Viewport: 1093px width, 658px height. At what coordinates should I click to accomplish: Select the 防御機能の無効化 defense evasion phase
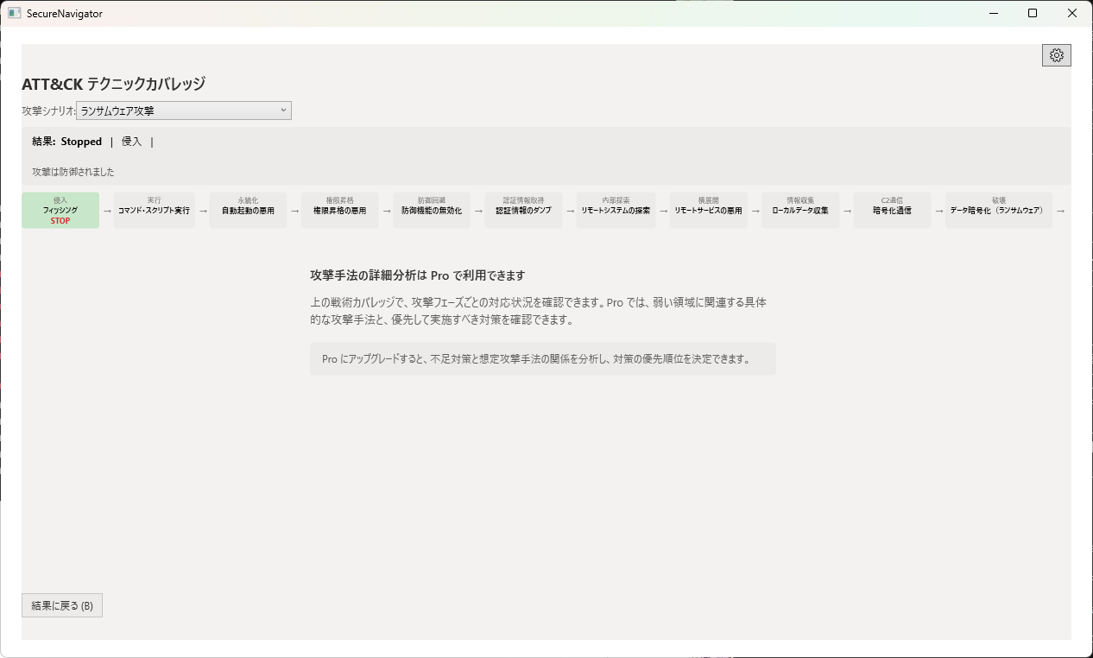[431, 210]
